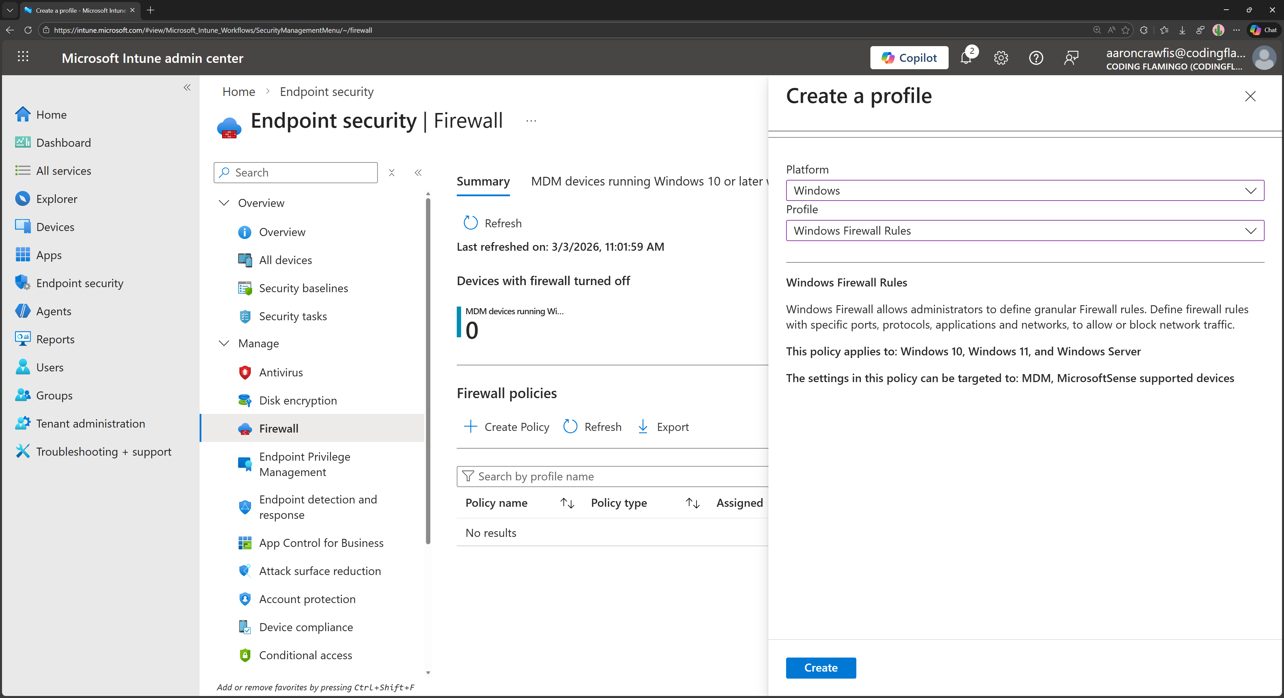The height and width of the screenshot is (698, 1284).
Task: Switch to the Summary tab
Action: coord(483,181)
